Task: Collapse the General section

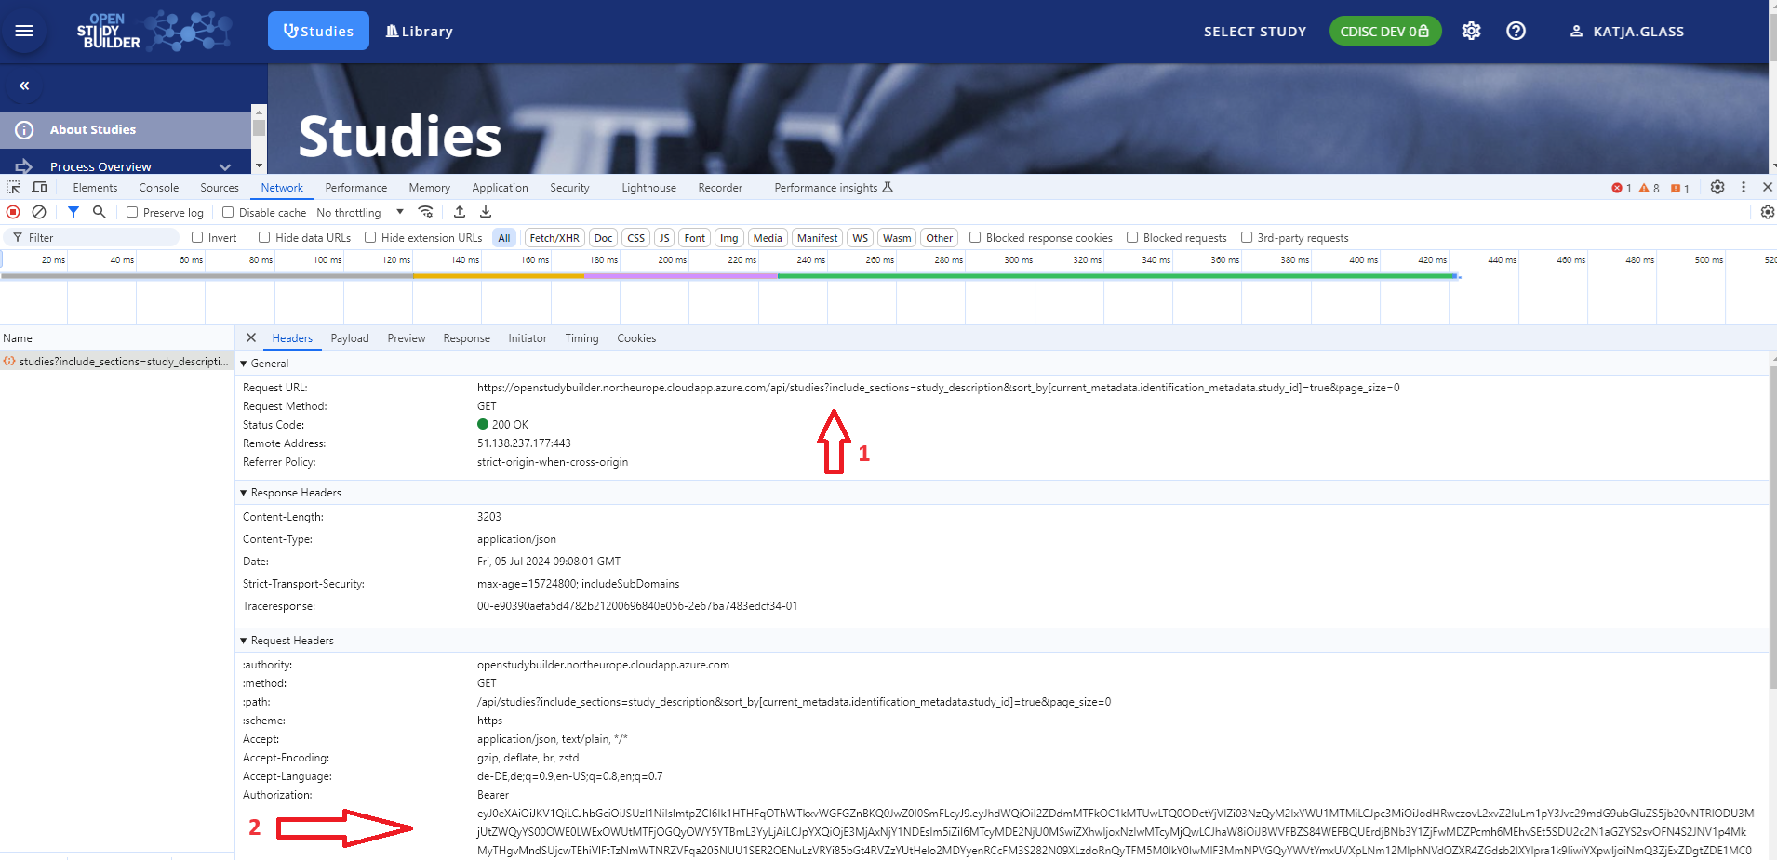Action: click(x=244, y=364)
